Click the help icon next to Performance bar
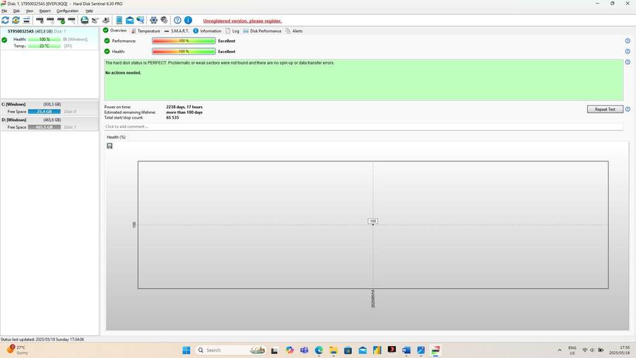The image size is (636, 358). click(x=628, y=41)
